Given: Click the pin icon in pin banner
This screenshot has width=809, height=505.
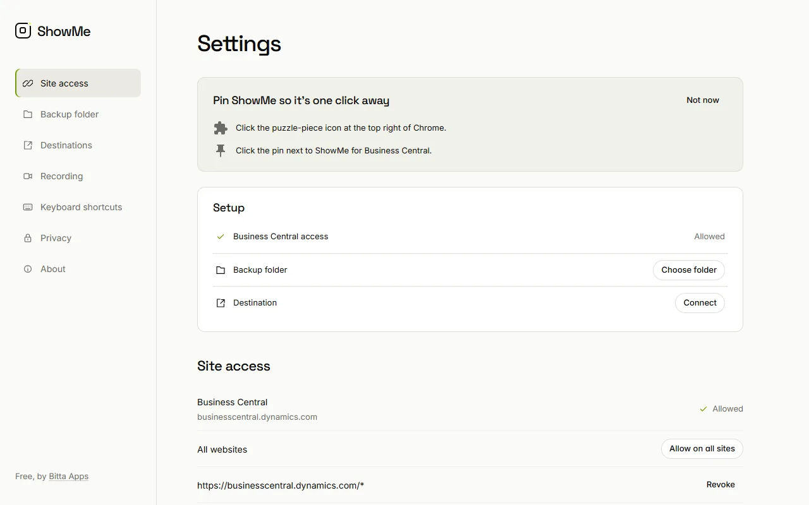Looking at the screenshot, I should pos(221,151).
